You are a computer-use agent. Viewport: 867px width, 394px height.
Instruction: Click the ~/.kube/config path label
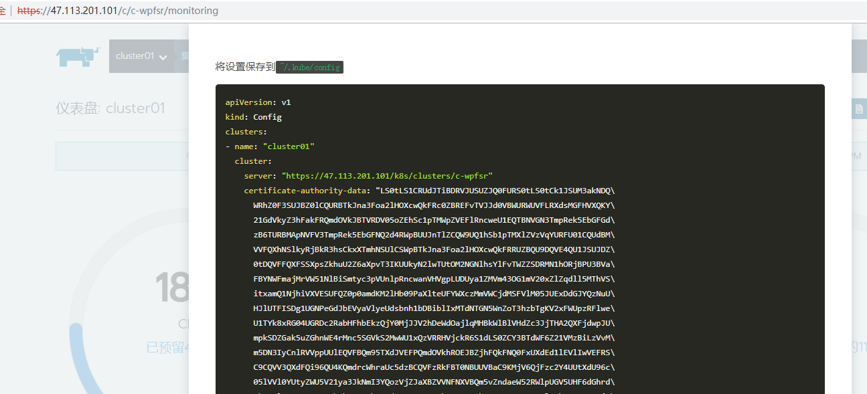pyautogui.click(x=310, y=67)
